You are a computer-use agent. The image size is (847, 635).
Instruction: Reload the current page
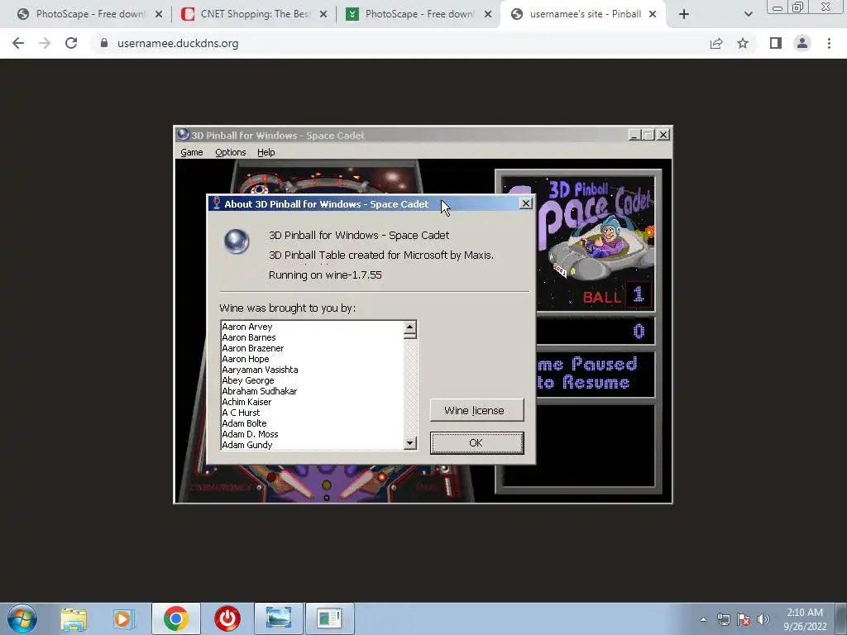click(71, 43)
